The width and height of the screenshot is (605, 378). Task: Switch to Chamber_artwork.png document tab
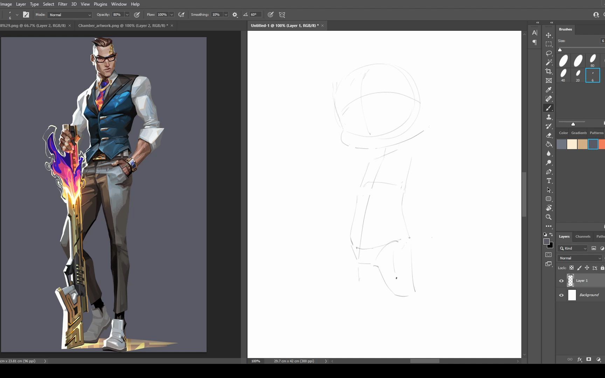point(123,26)
